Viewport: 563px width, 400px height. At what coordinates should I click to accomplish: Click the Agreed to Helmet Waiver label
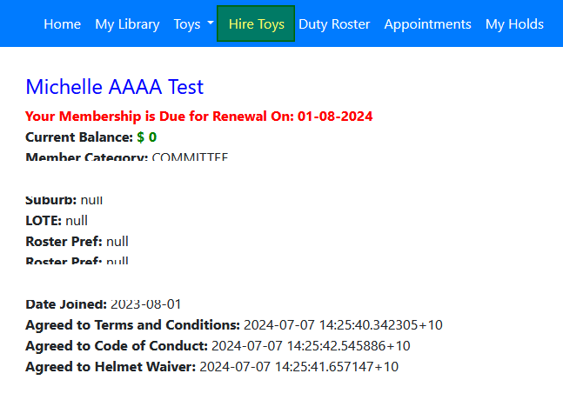click(111, 367)
